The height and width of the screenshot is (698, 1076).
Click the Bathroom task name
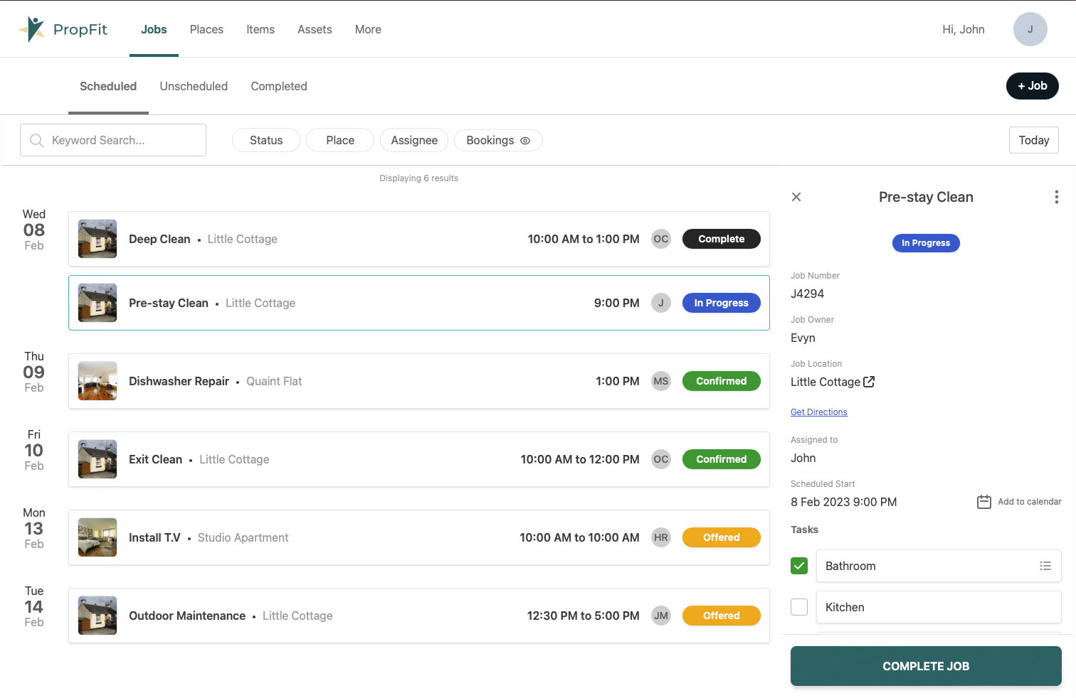pyautogui.click(x=850, y=566)
